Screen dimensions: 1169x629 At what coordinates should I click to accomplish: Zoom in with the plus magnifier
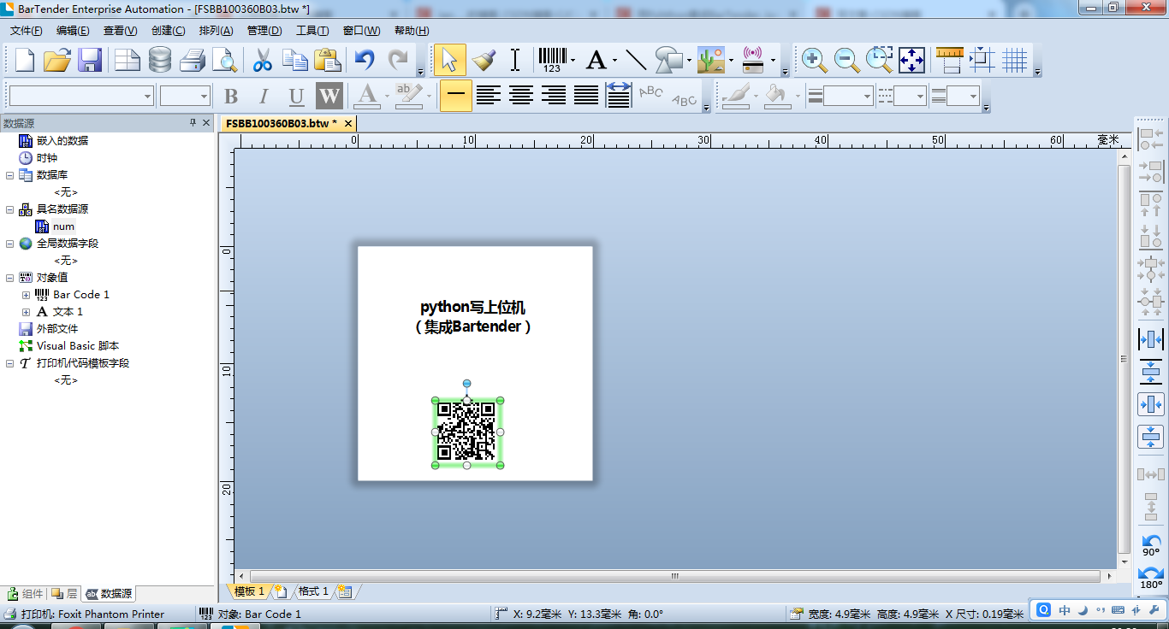pyautogui.click(x=814, y=60)
